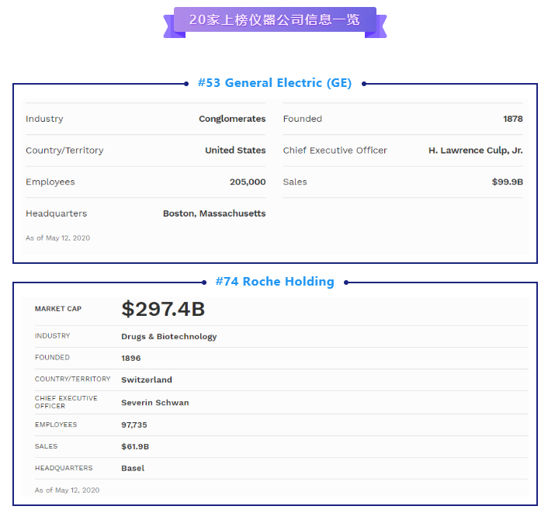The height and width of the screenshot is (513, 548).
Task: Click the Roche INDUSTRY label
Action: coord(53,336)
